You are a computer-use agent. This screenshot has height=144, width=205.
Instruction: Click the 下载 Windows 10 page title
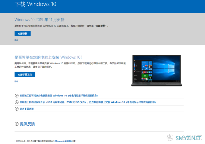[x=36, y=4]
